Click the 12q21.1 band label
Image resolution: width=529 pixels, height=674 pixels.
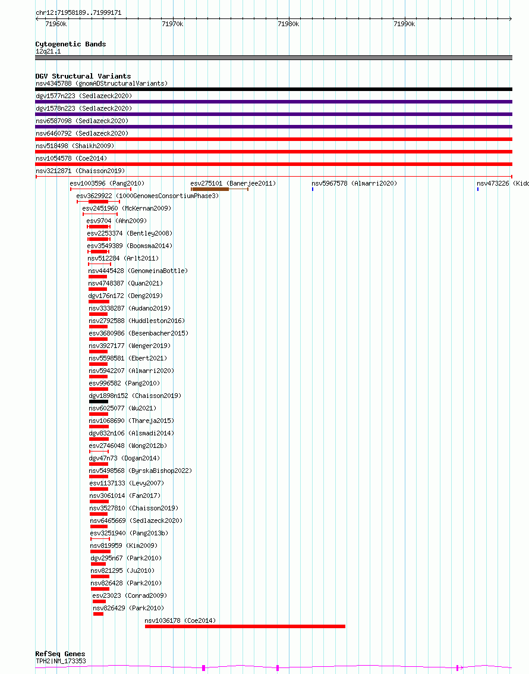(x=48, y=51)
